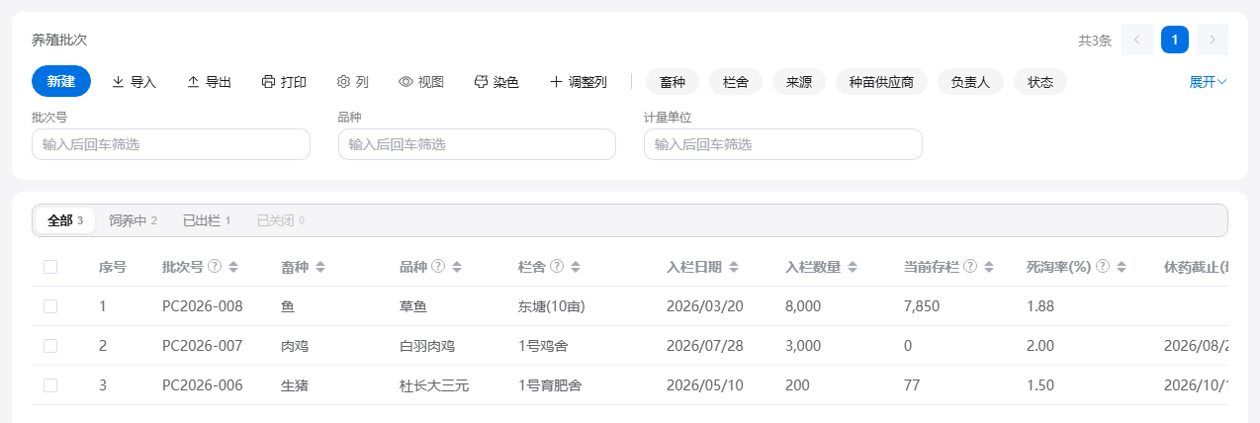Check the row PC2026-006 checkbox
Viewport: 1260px width, 423px height.
[x=50, y=385]
